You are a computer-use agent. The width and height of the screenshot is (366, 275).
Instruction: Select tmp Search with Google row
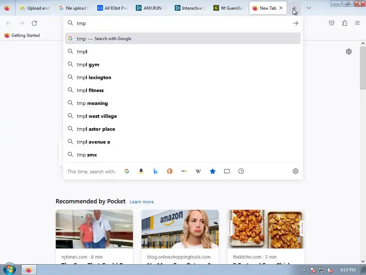click(x=183, y=39)
